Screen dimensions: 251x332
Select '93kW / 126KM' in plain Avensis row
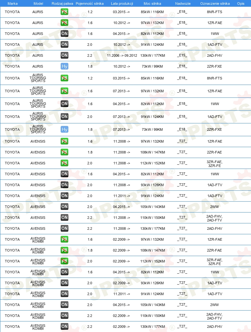152,185
